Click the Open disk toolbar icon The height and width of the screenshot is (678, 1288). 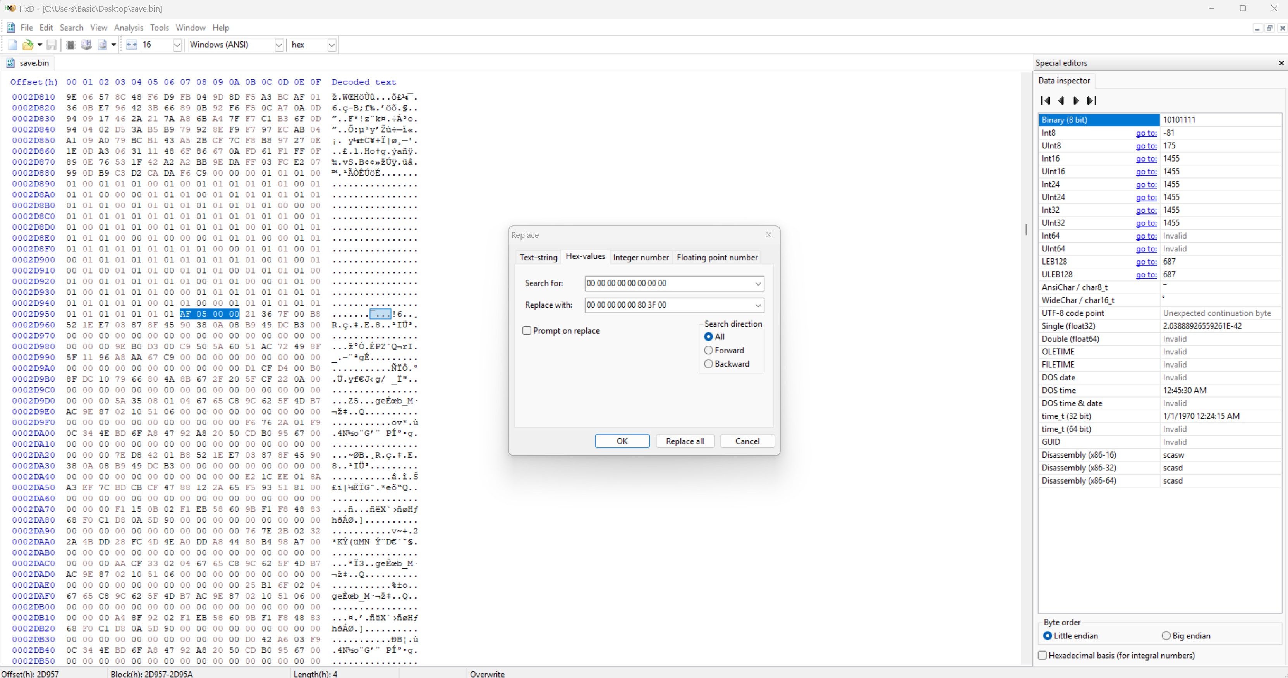coord(86,45)
